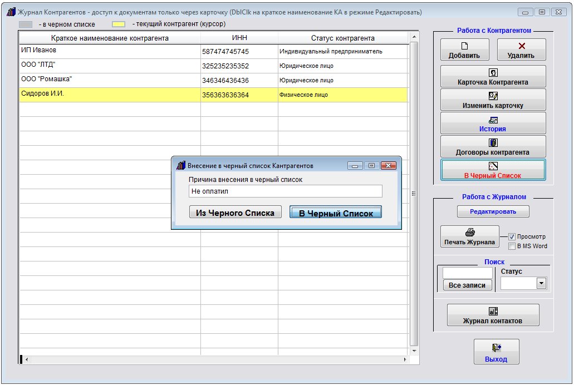This screenshot has height=385, width=574.
Task: Click the Выход exit button
Action: click(496, 353)
